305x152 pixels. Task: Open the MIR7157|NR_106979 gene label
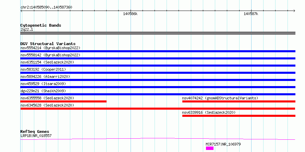click(223, 144)
